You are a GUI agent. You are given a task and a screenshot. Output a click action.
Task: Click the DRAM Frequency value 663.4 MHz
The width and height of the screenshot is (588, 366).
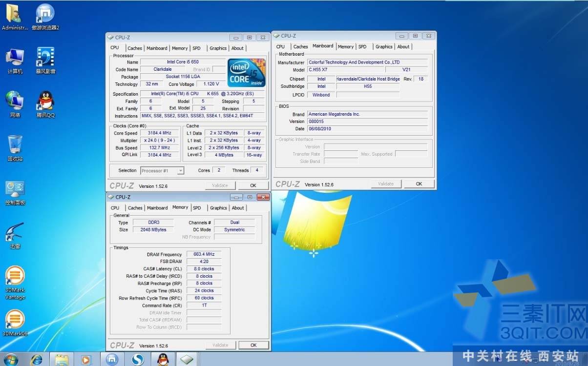pos(204,254)
